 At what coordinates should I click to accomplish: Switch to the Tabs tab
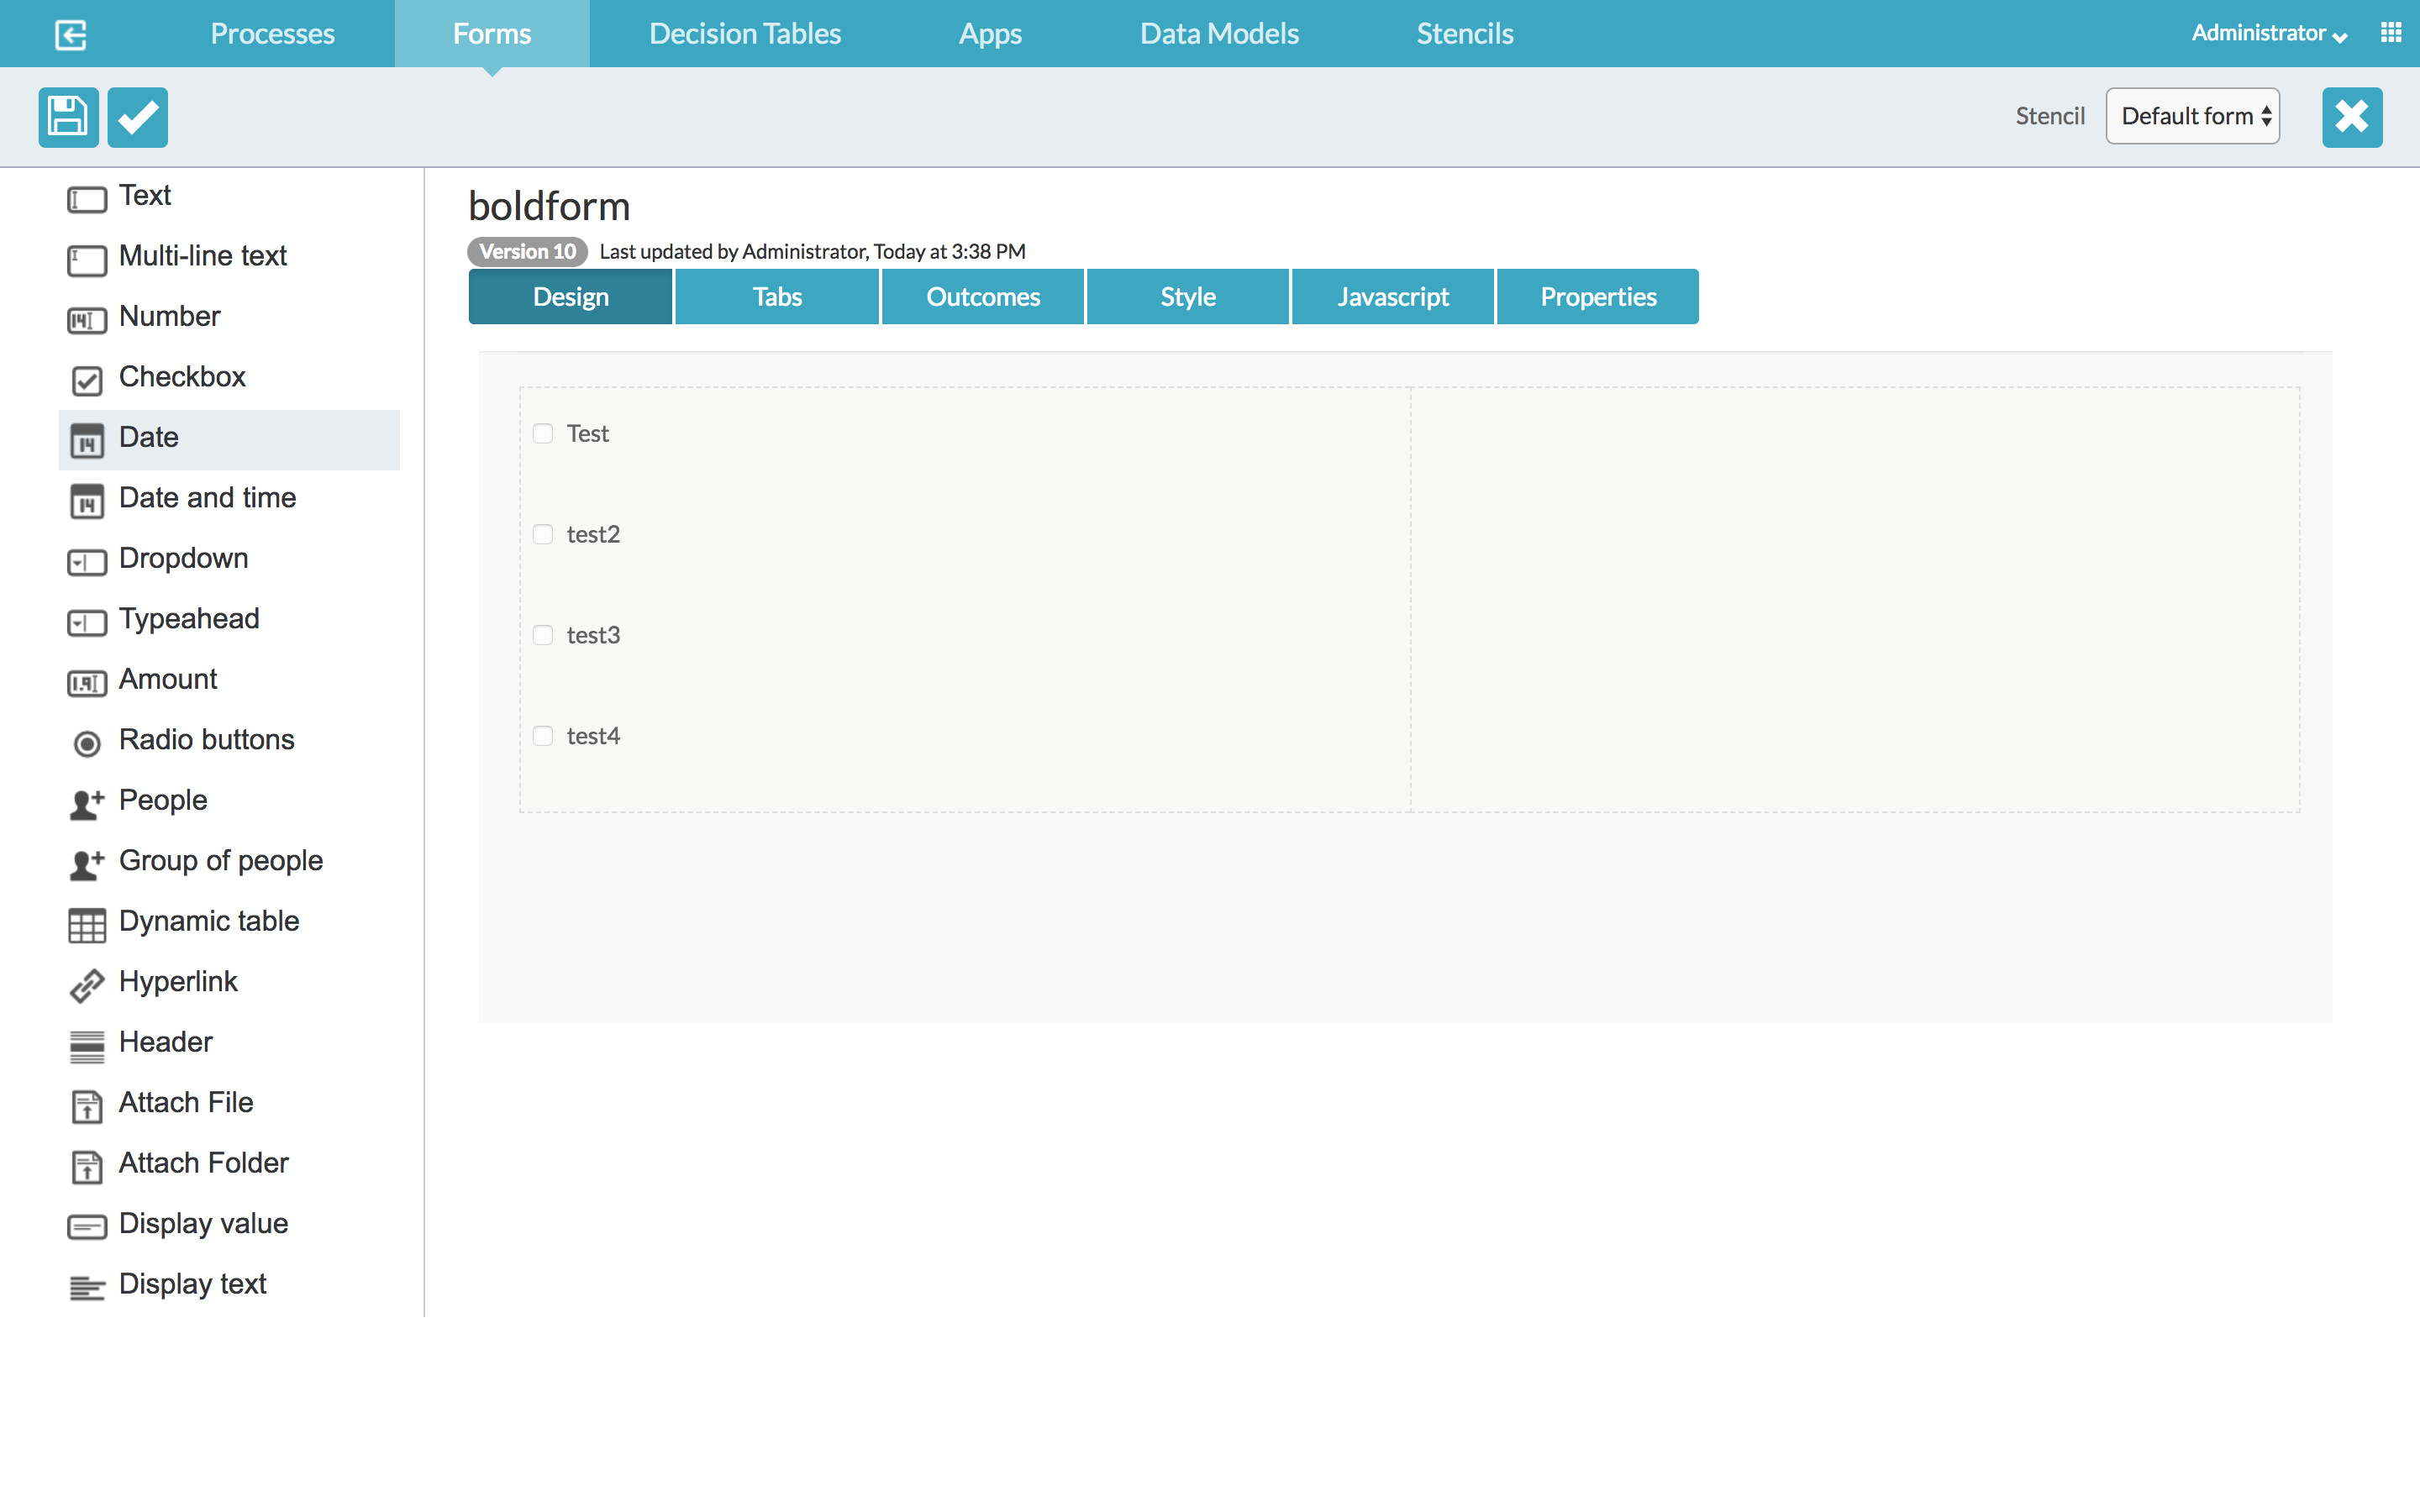tap(777, 297)
